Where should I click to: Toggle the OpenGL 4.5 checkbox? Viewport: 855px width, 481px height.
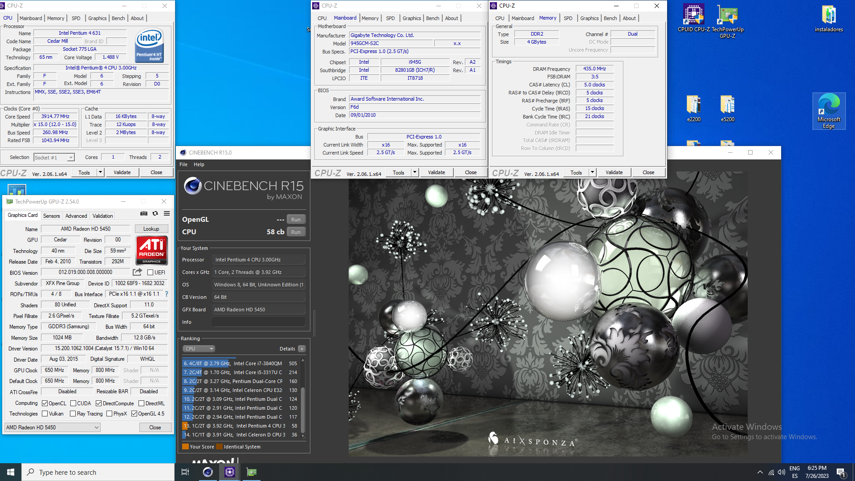tap(134, 413)
